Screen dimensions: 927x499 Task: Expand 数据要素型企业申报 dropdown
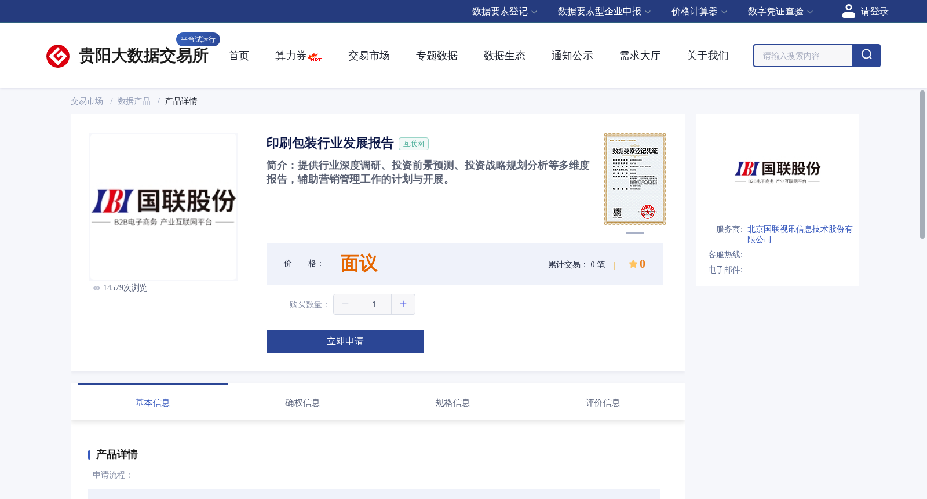tap(604, 12)
